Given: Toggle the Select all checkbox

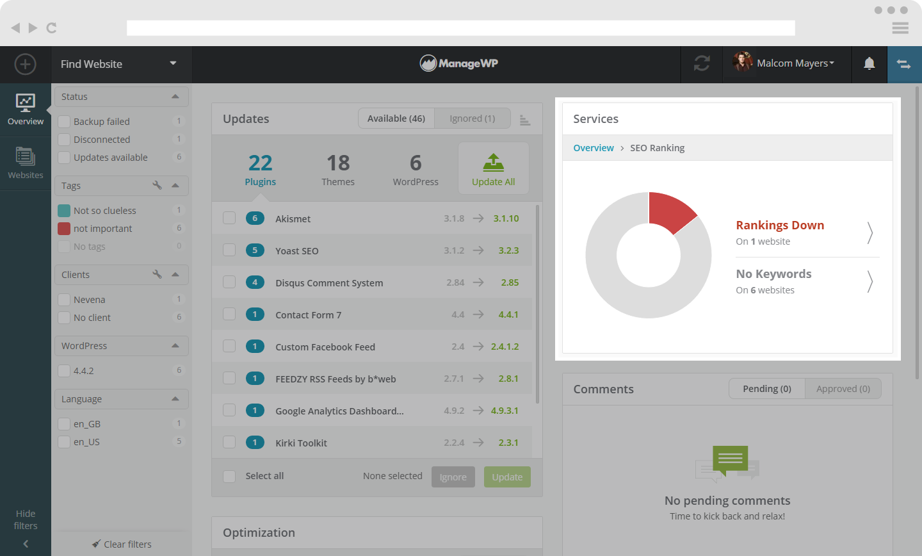Looking at the screenshot, I should (229, 476).
